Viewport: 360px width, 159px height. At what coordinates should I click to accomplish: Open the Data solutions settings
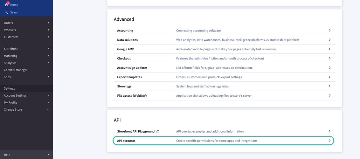click(127, 40)
